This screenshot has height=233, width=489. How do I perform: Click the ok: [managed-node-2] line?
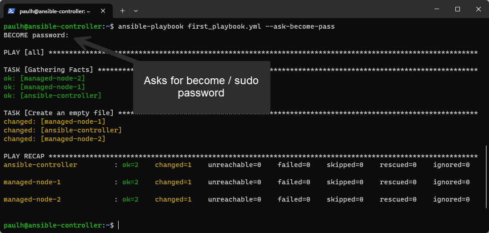click(44, 78)
